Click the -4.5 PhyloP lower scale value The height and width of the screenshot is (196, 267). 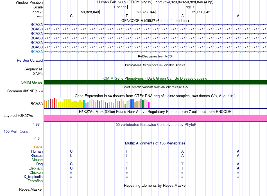point(37,139)
